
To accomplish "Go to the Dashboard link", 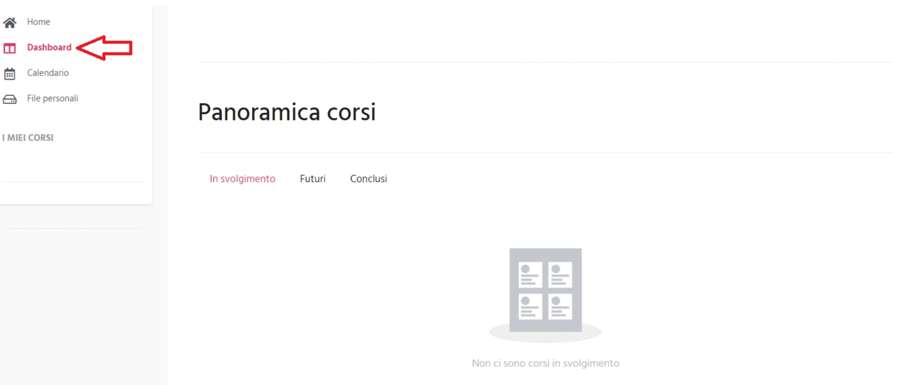I will 49,47.
